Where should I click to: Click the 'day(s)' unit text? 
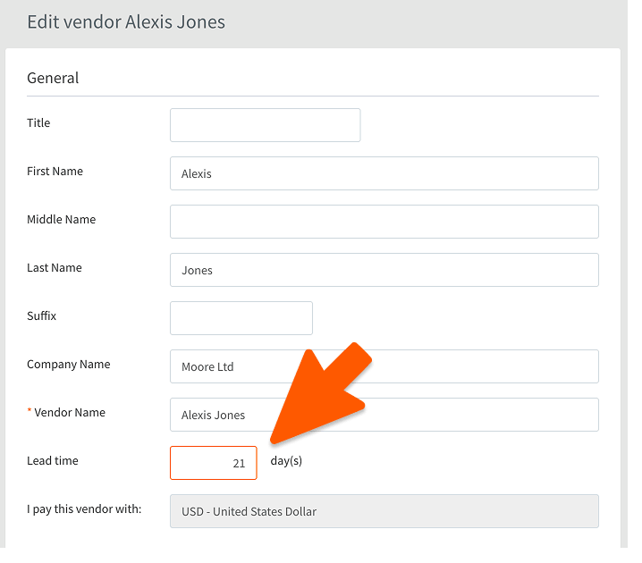(x=286, y=461)
